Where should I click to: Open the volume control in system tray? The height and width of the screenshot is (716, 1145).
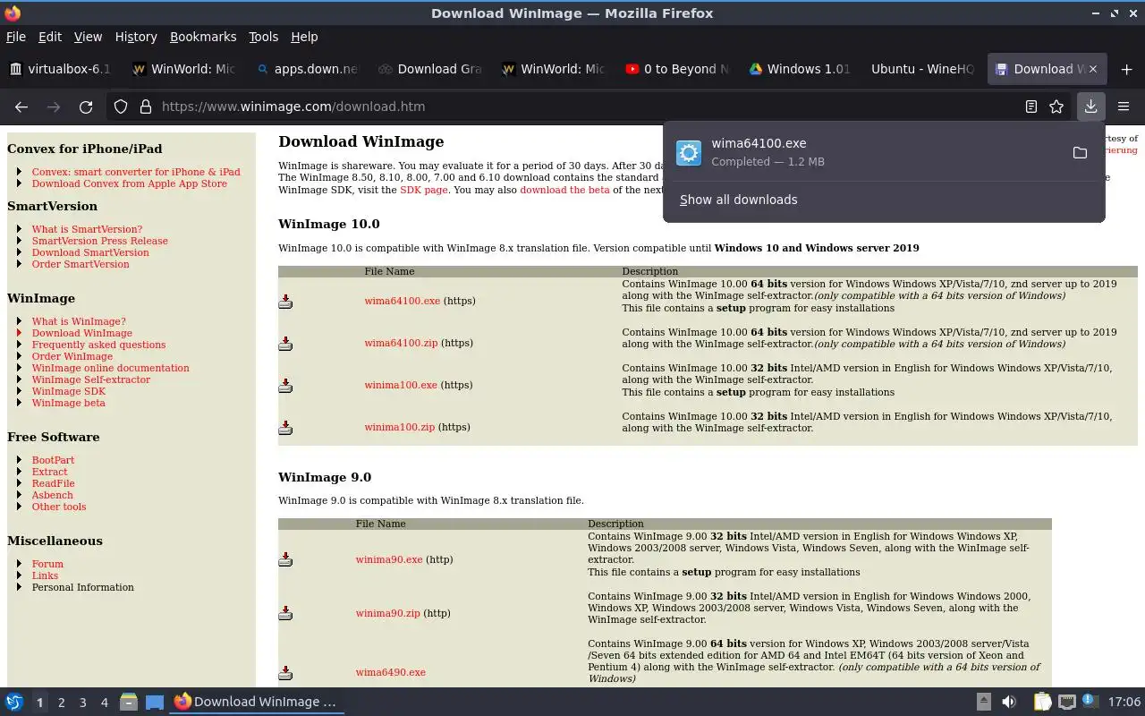1009,702
